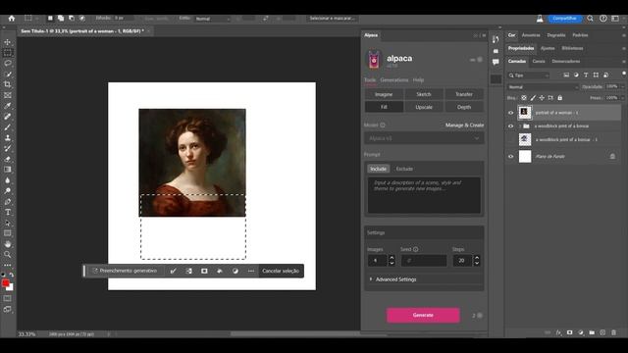Open the Help tab in Alpaca
This screenshot has height=353, width=628.
point(418,80)
